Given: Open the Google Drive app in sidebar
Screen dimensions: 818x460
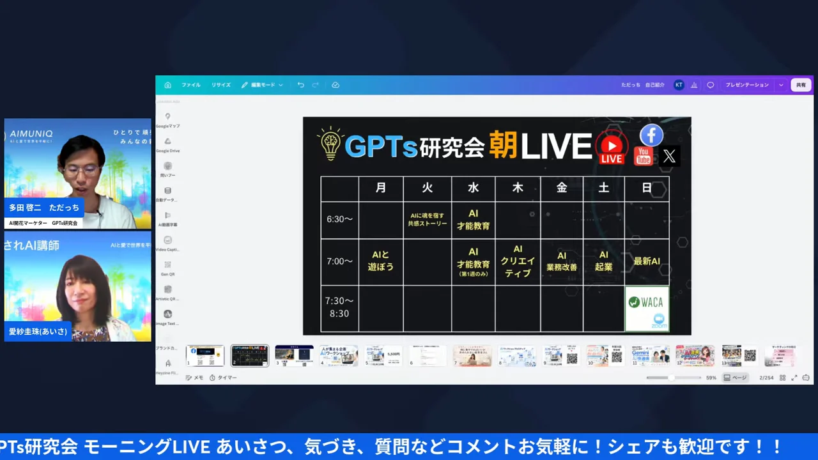Looking at the screenshot, I should [x=167, y=145].
